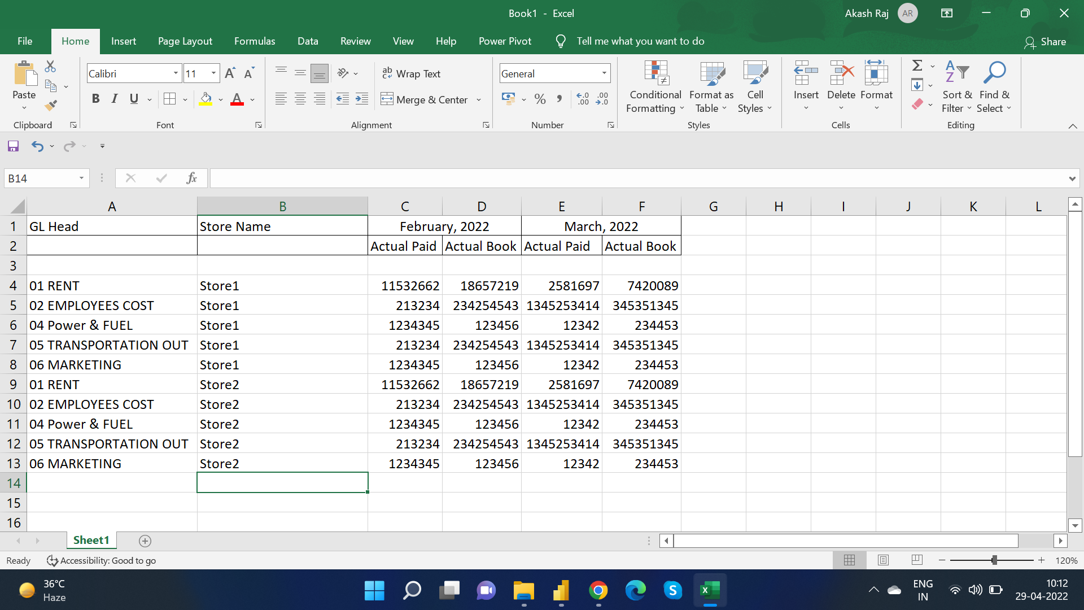Click the formula bar input field
The height and width of the screenshot is (610, 1084).
(x=638, y=178)
